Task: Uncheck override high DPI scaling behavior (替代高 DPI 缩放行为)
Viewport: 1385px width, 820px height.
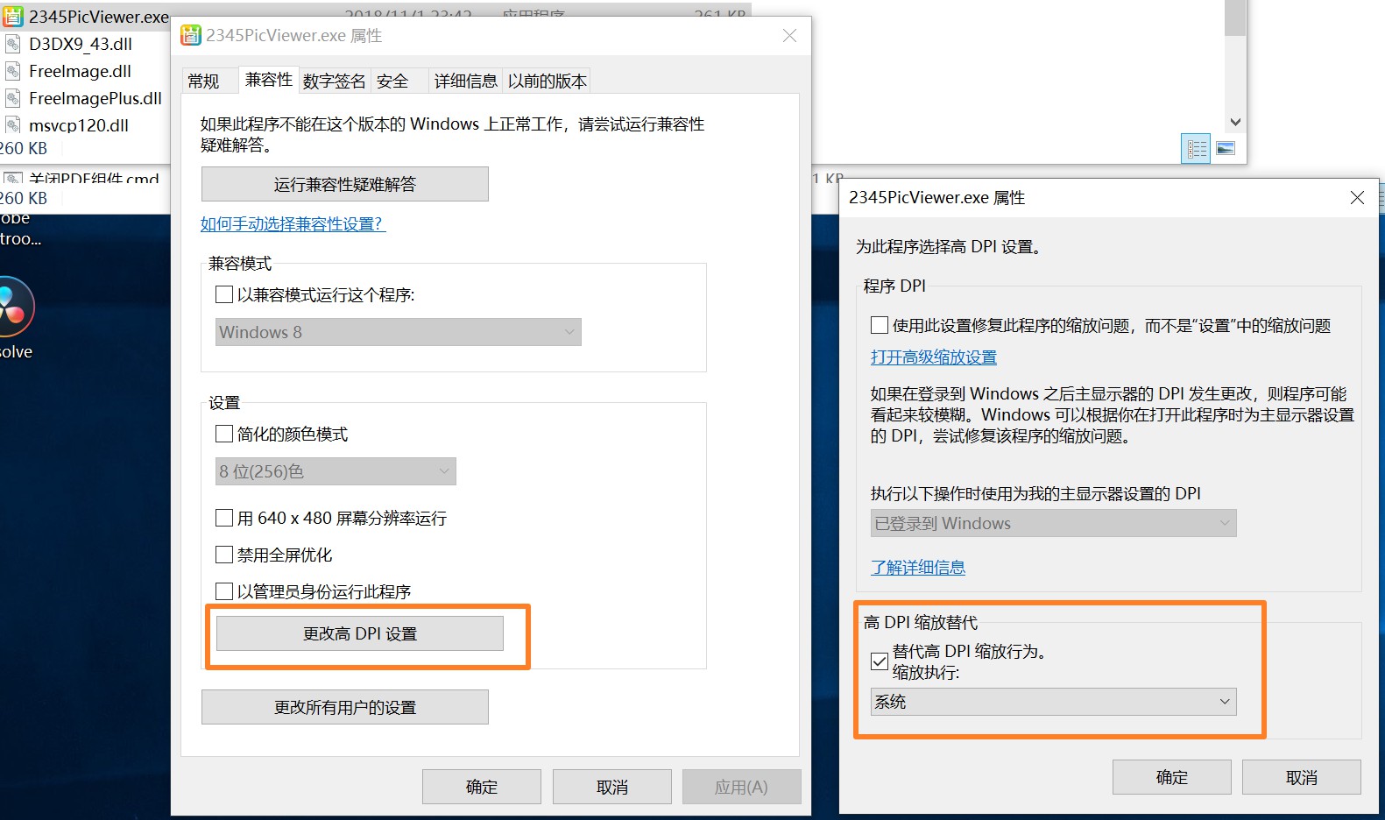Action: click(880, 661)
